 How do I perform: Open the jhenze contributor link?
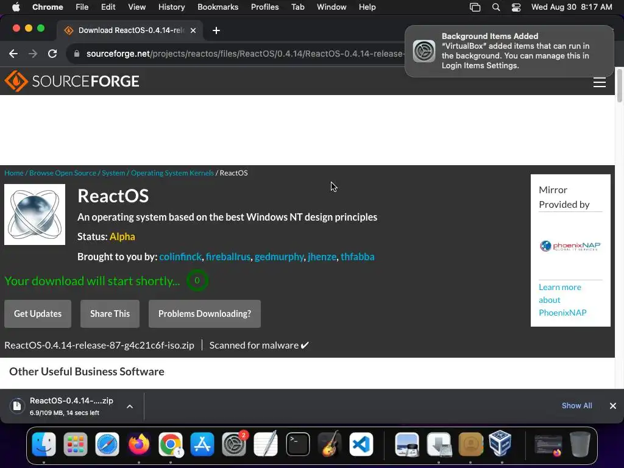click(322, 257)
